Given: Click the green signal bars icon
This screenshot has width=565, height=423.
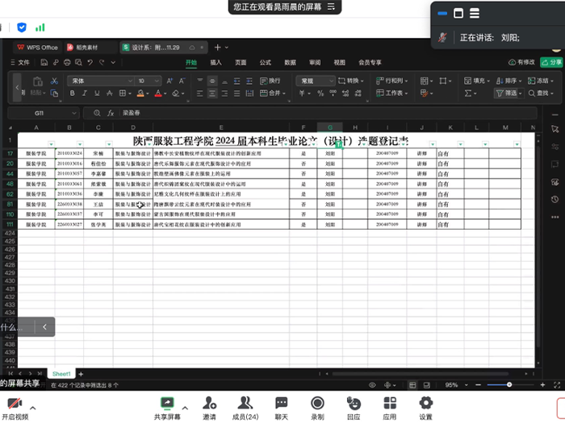Looking at the screenshot, I should coord(40,27).
